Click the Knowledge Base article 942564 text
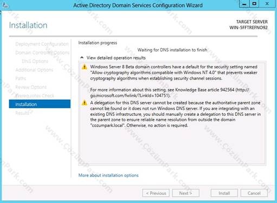The width and height of the screenshot is (277, 203). tap(205, 90)
